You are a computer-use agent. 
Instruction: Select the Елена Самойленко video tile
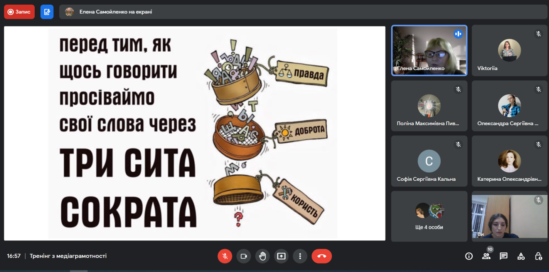pyautogui.click(x=429, y=50)
